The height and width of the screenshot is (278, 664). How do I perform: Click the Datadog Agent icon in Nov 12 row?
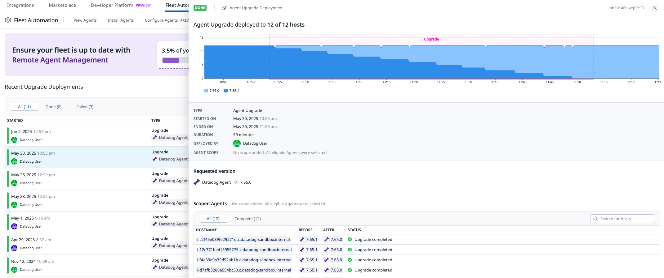[x=155, y=267]
